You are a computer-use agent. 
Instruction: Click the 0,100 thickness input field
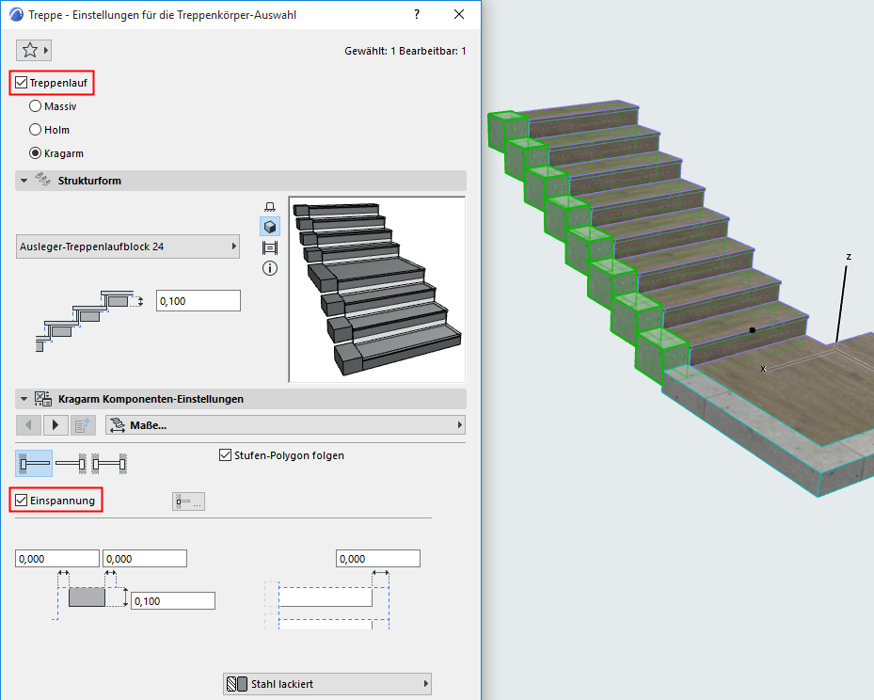click(x=198, y=299)
